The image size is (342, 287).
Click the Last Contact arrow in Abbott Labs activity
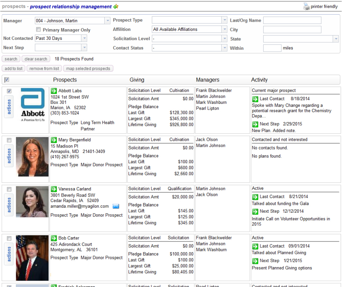[x=255, y=99]
